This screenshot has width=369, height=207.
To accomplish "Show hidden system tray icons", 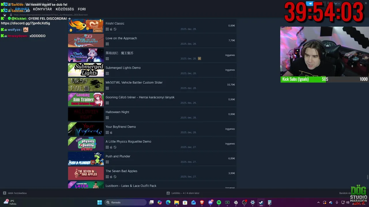I will click(x=318, y=202).
